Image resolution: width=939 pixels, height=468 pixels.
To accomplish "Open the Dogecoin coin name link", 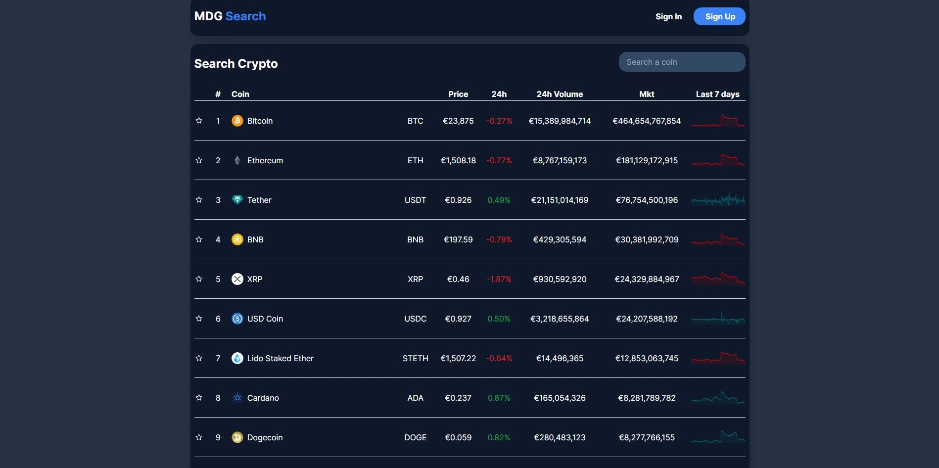I will tap(265, 437).
